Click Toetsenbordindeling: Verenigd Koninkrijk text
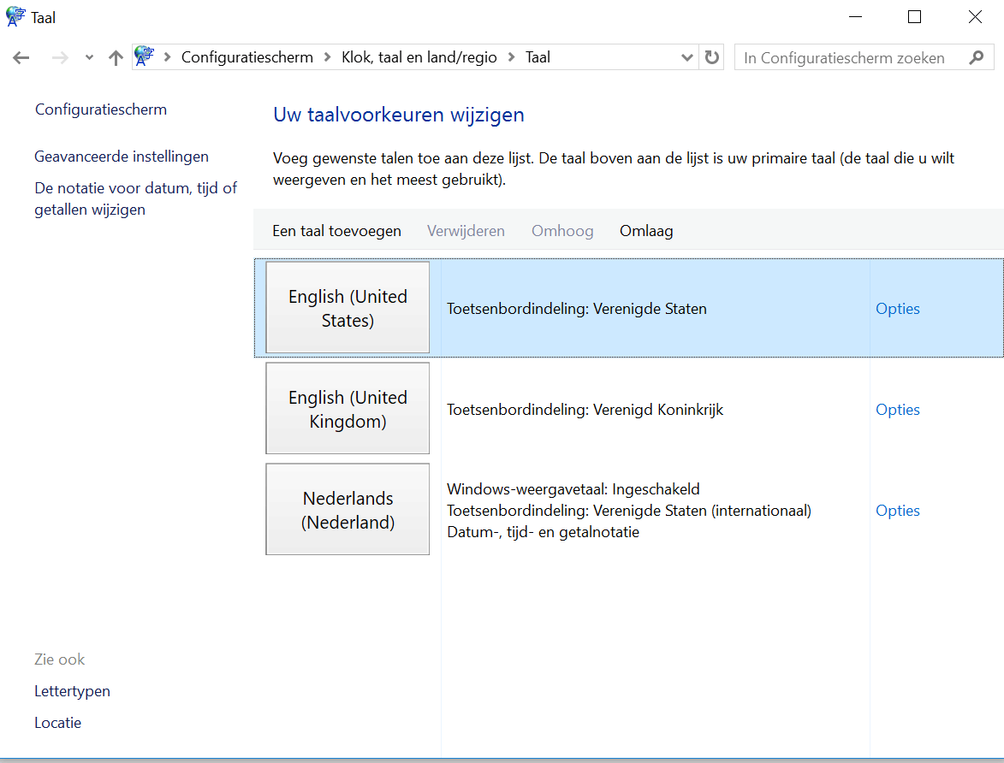Viewport: 1004px width, 763px height. coord(585,410)
